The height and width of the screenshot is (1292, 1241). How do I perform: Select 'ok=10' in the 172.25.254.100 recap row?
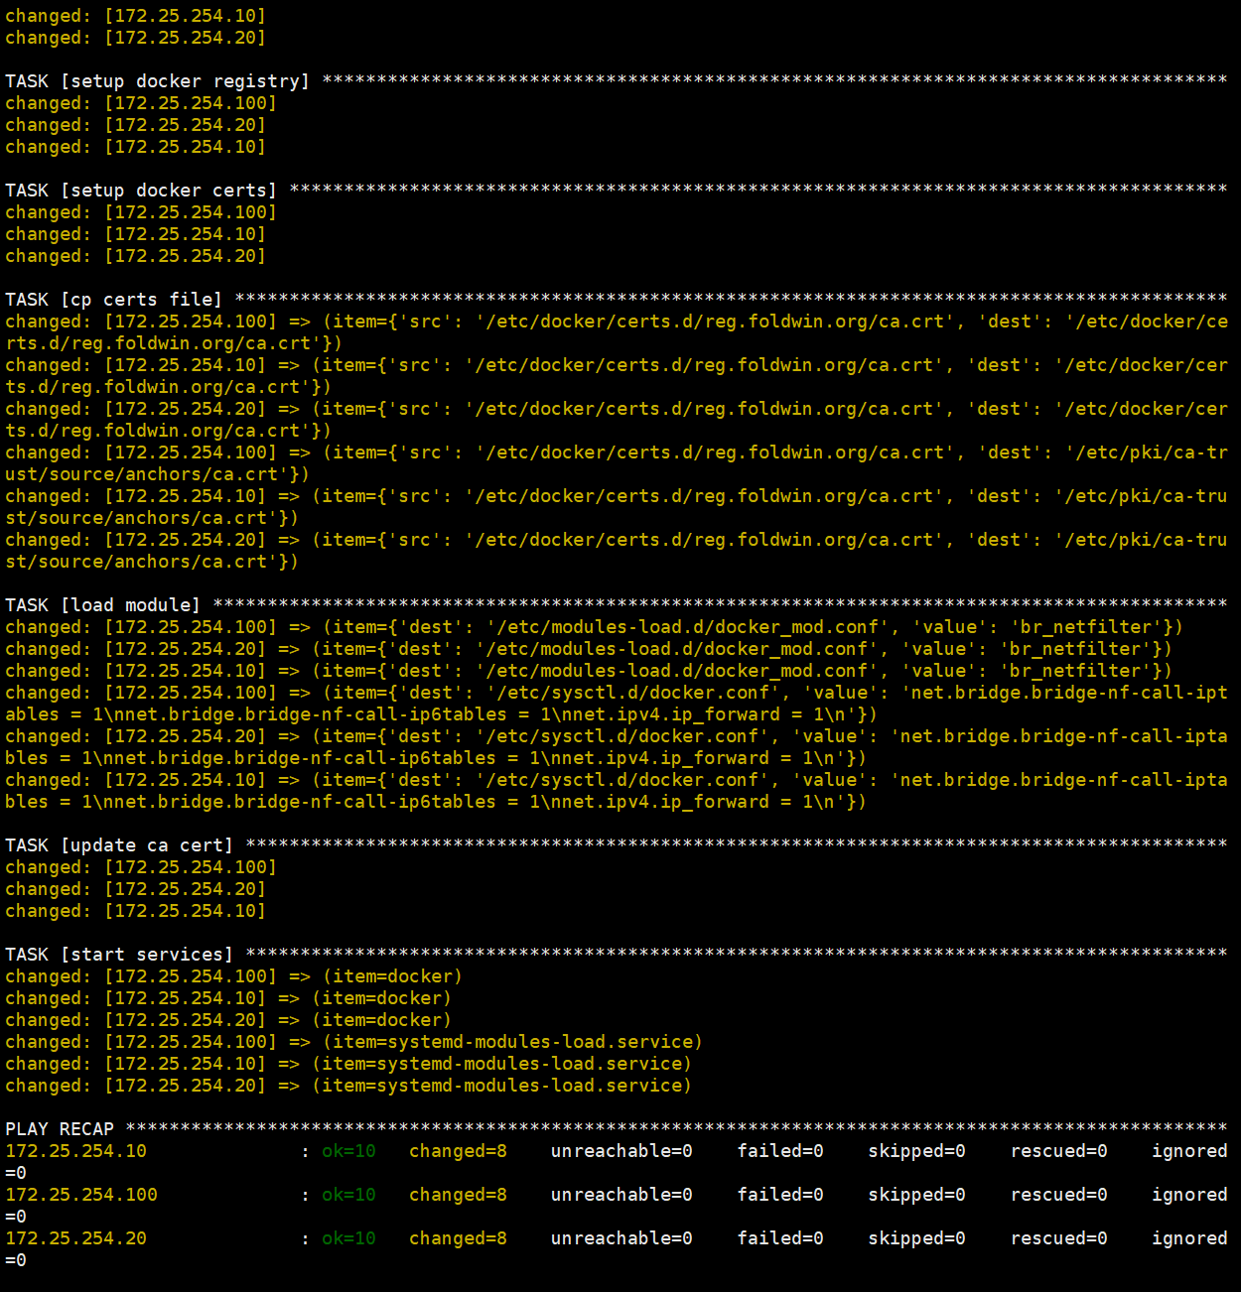click(348, 1195)
